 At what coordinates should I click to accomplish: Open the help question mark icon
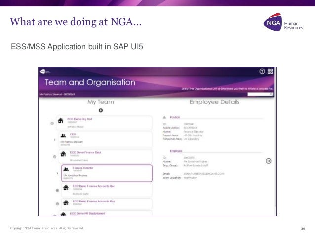point(262,71)
